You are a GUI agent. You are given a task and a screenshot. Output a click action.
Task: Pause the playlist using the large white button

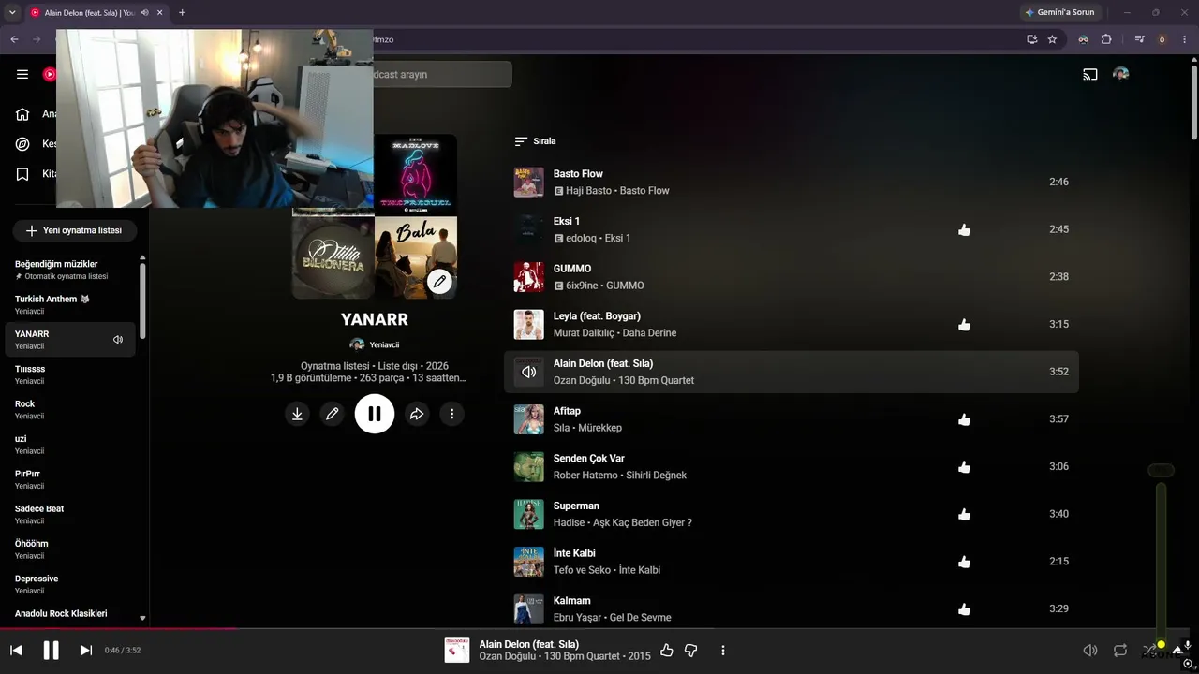[x=375, y=414]
